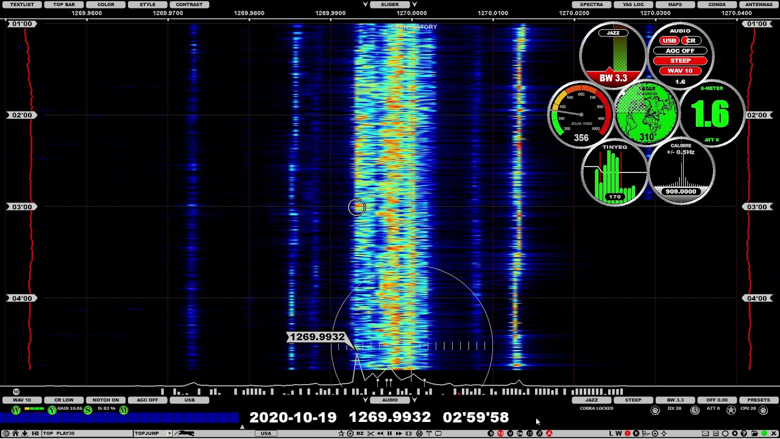Click the red gear icon near L W
Viewport: 780px width, 439px height.
click(x=628, y=434)
